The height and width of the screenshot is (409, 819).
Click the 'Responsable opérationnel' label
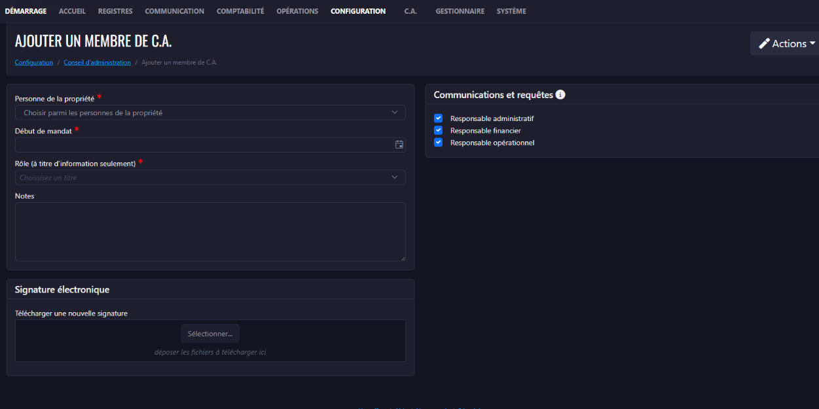click(x=492, y=143)
